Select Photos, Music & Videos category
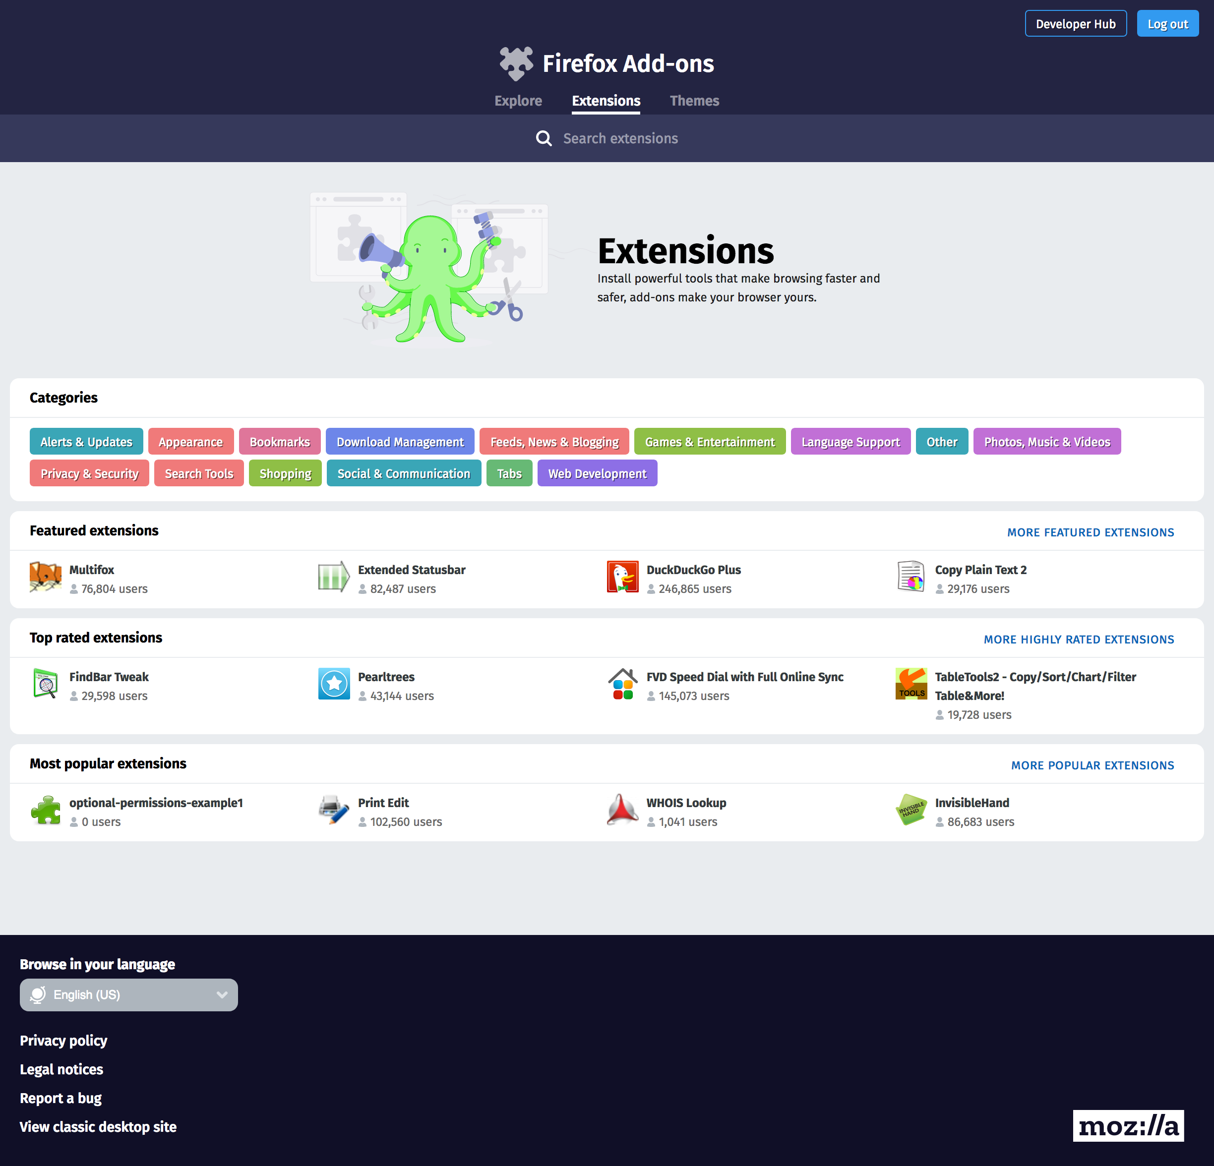 [x=1047, y=442]
